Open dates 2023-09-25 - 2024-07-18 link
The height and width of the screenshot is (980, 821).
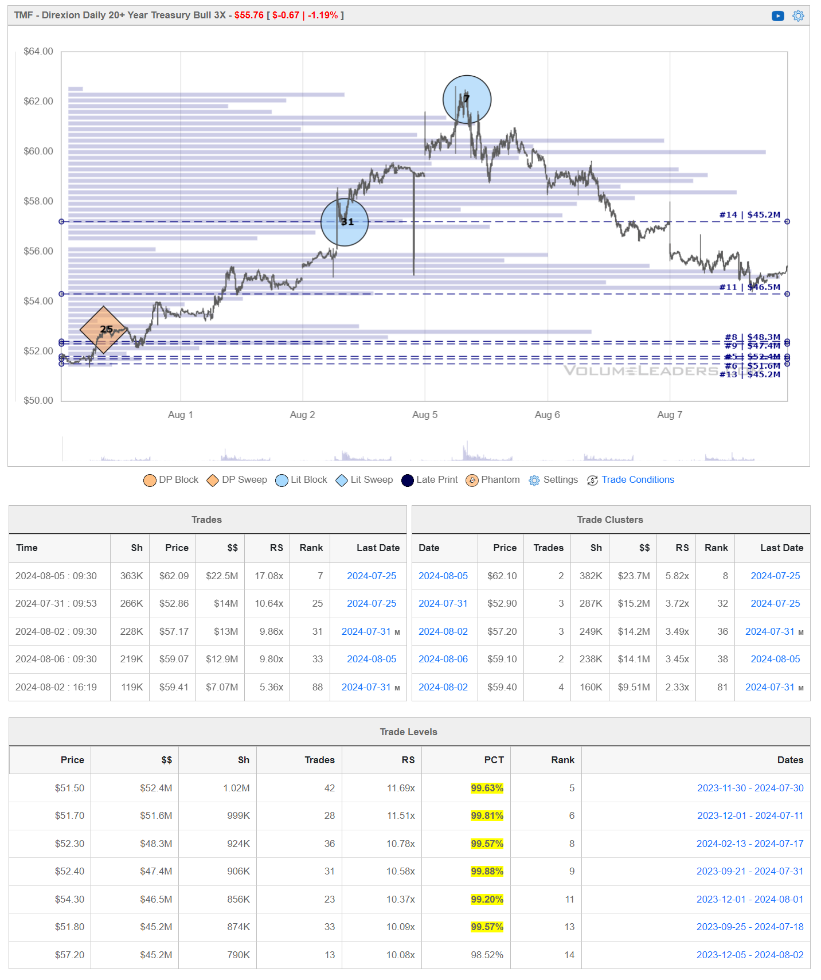(x=750, y=927)
